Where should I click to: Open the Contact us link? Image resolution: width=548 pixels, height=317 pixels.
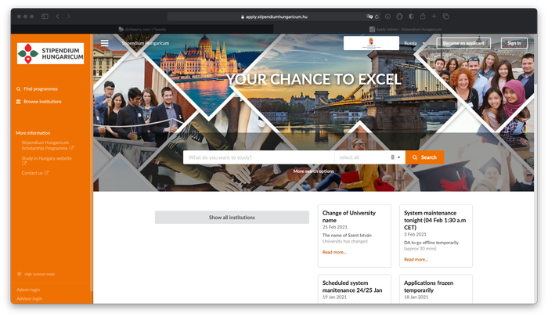tap(35, 173)
